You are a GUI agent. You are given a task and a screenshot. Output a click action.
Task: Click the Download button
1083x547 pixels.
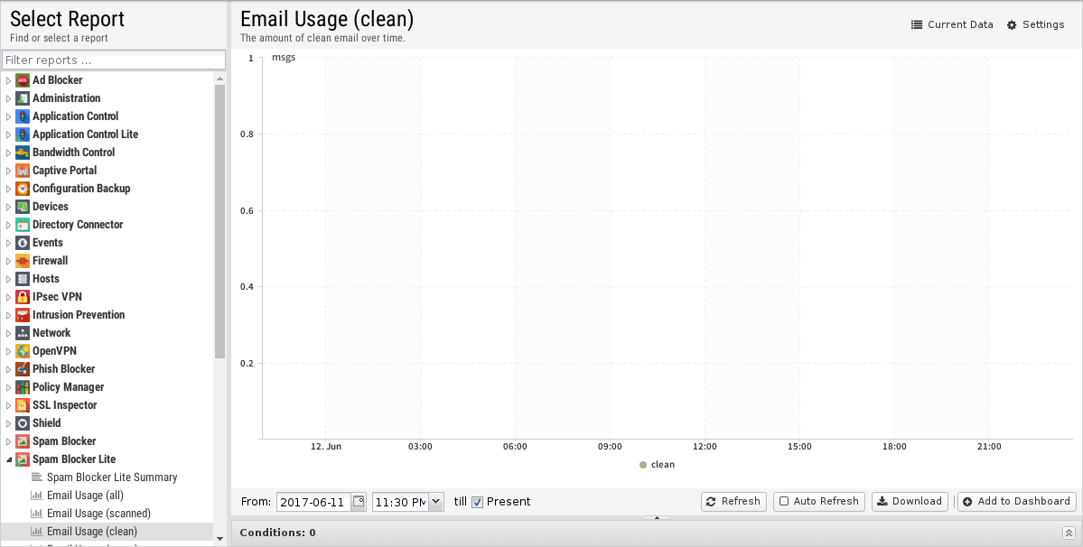click(910, 502)
